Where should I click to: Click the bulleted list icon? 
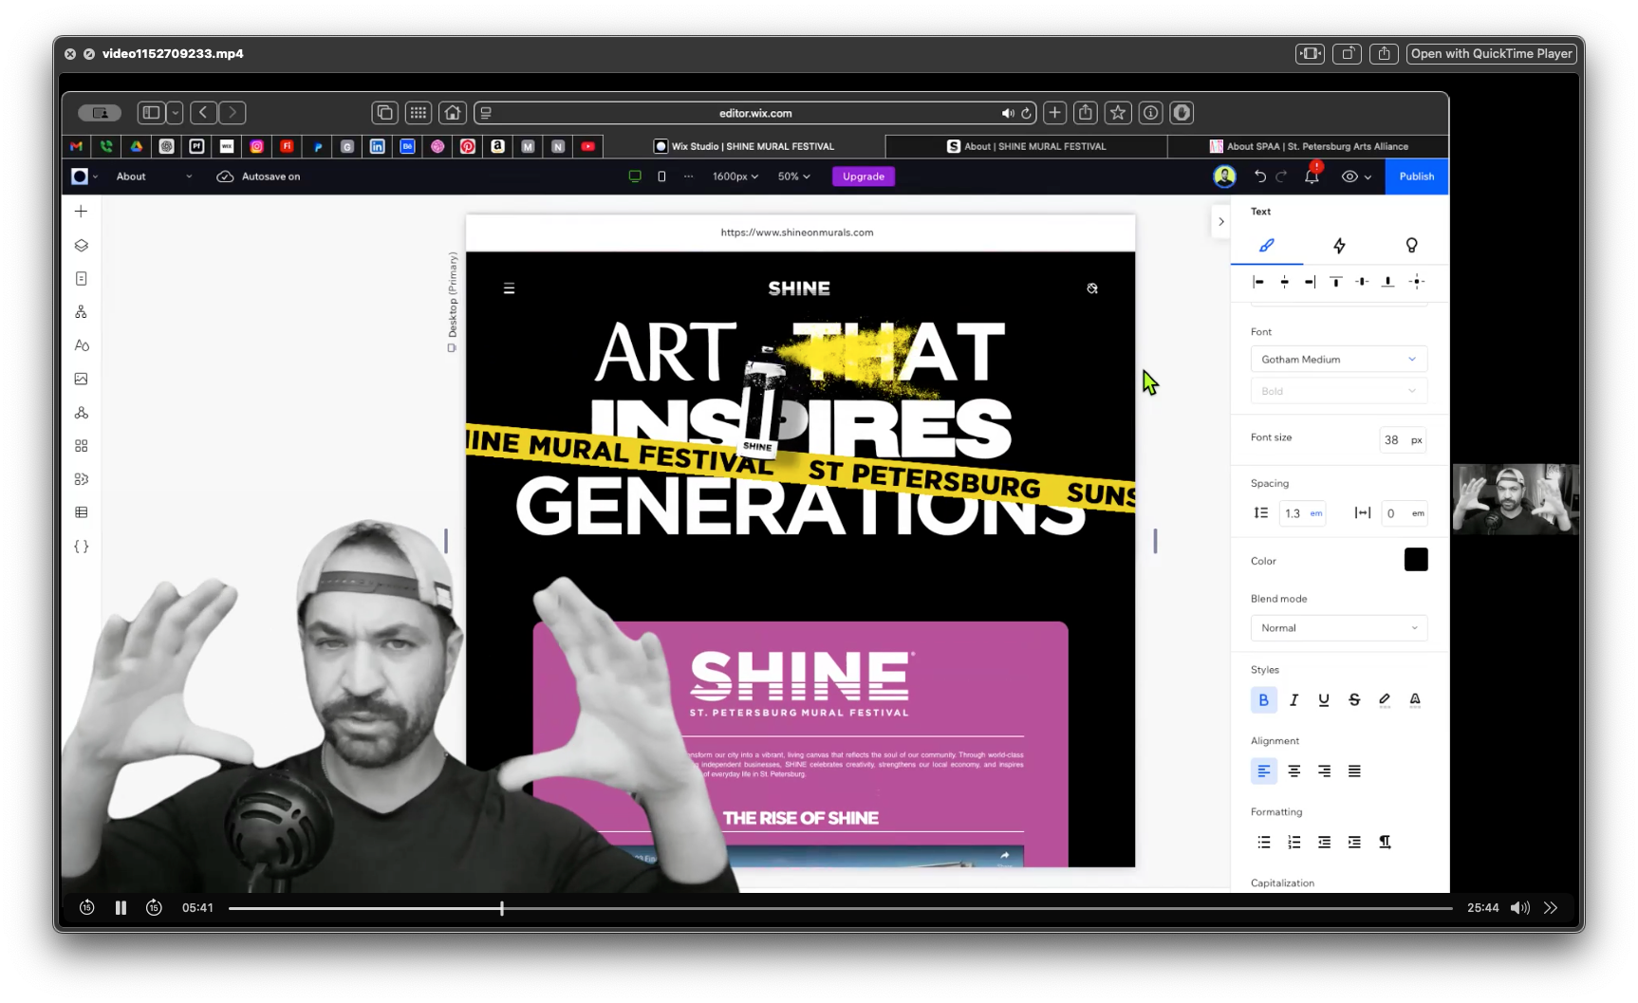pyautogui.click(x=1263, y=843)
